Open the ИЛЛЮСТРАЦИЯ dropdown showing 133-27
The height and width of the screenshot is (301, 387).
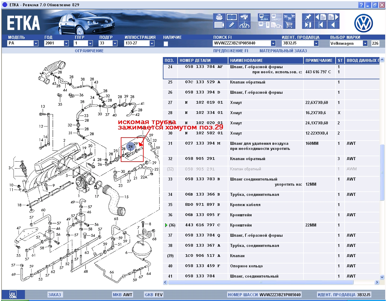(x=152, y=43)
